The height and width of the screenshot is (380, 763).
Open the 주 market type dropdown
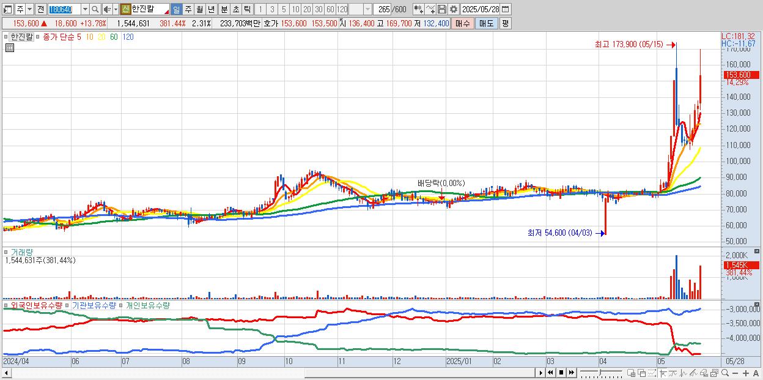point(29,9)
